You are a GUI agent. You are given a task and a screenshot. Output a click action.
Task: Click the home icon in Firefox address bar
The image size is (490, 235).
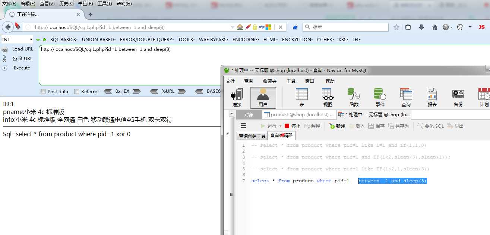(x=240, y=27)
